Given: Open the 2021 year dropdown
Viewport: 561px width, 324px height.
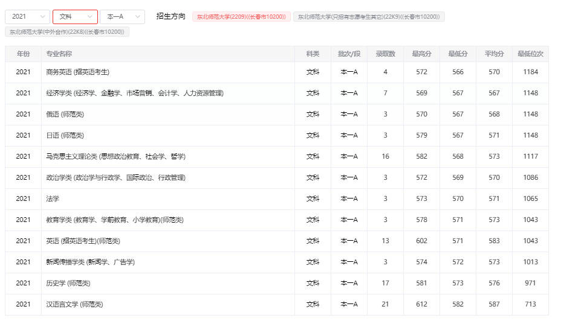Looking at the screenshot, I should 27,17.
